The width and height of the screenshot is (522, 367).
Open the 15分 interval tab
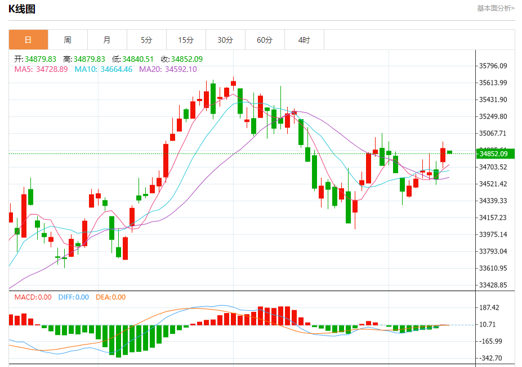(x=186, y=40)
